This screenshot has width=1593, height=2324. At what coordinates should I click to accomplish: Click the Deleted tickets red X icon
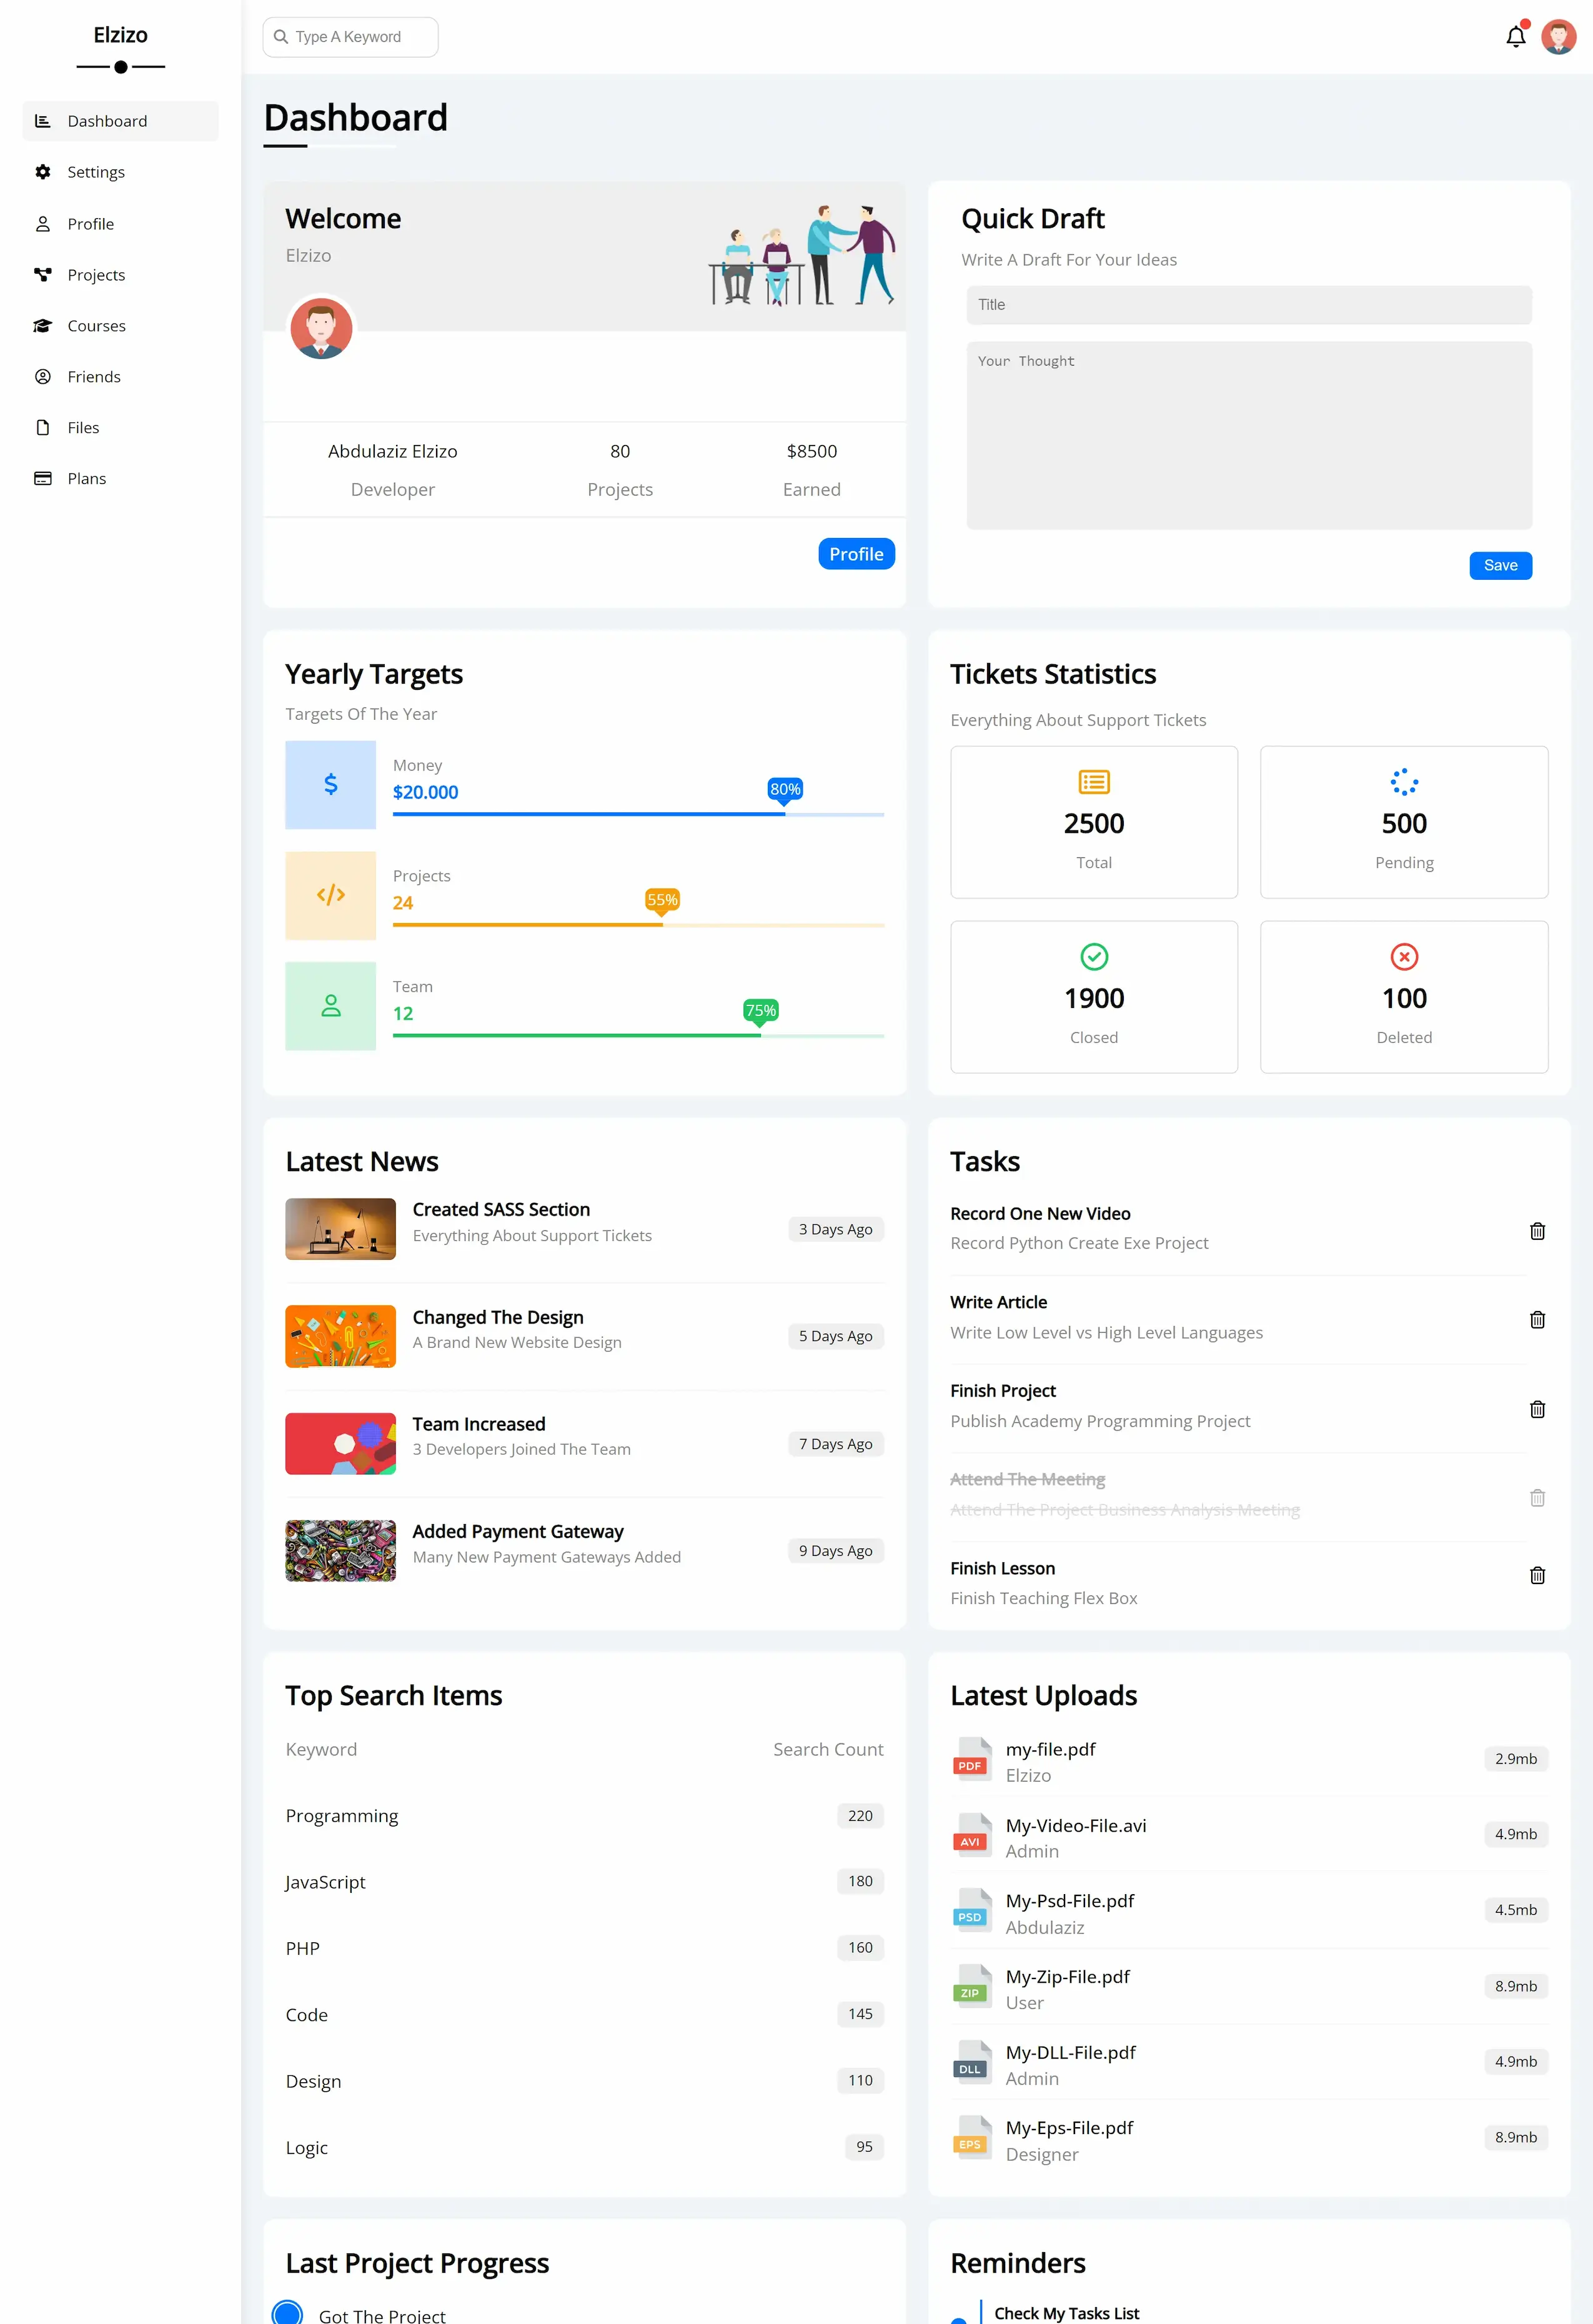1404,957
